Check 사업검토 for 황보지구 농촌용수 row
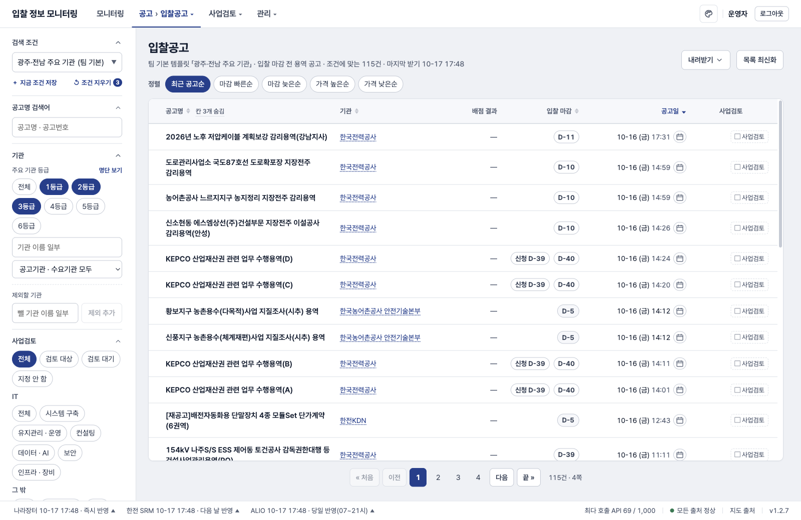 pyautogui.click(x=749, y=311)
